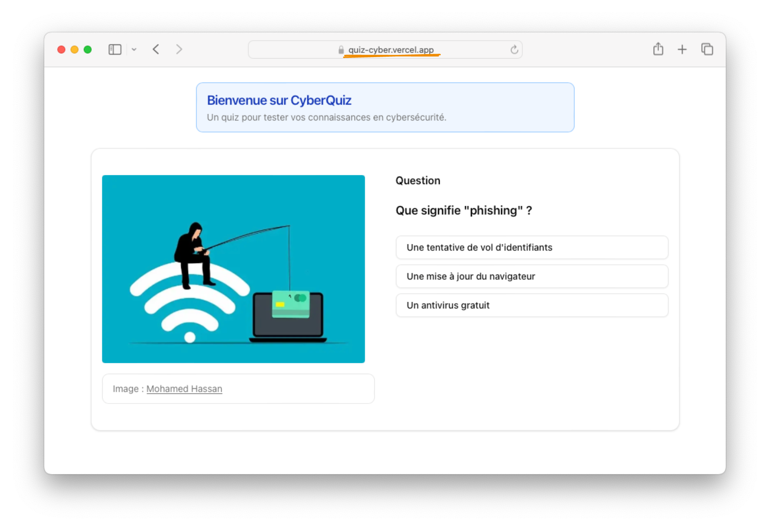770x530 pixels.
Task: Open a new tab with the plus icon
Action: [x=682, y=49]
